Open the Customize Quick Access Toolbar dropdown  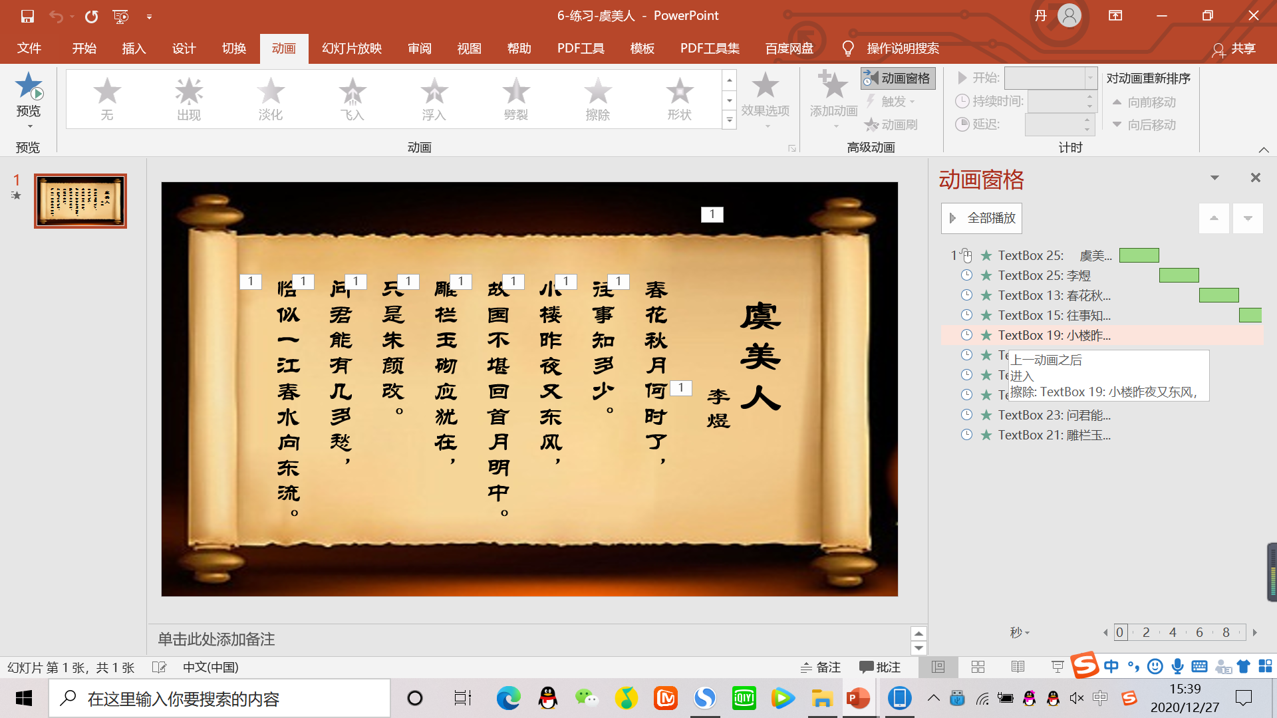pyautogui.click(x=149, y=17)
